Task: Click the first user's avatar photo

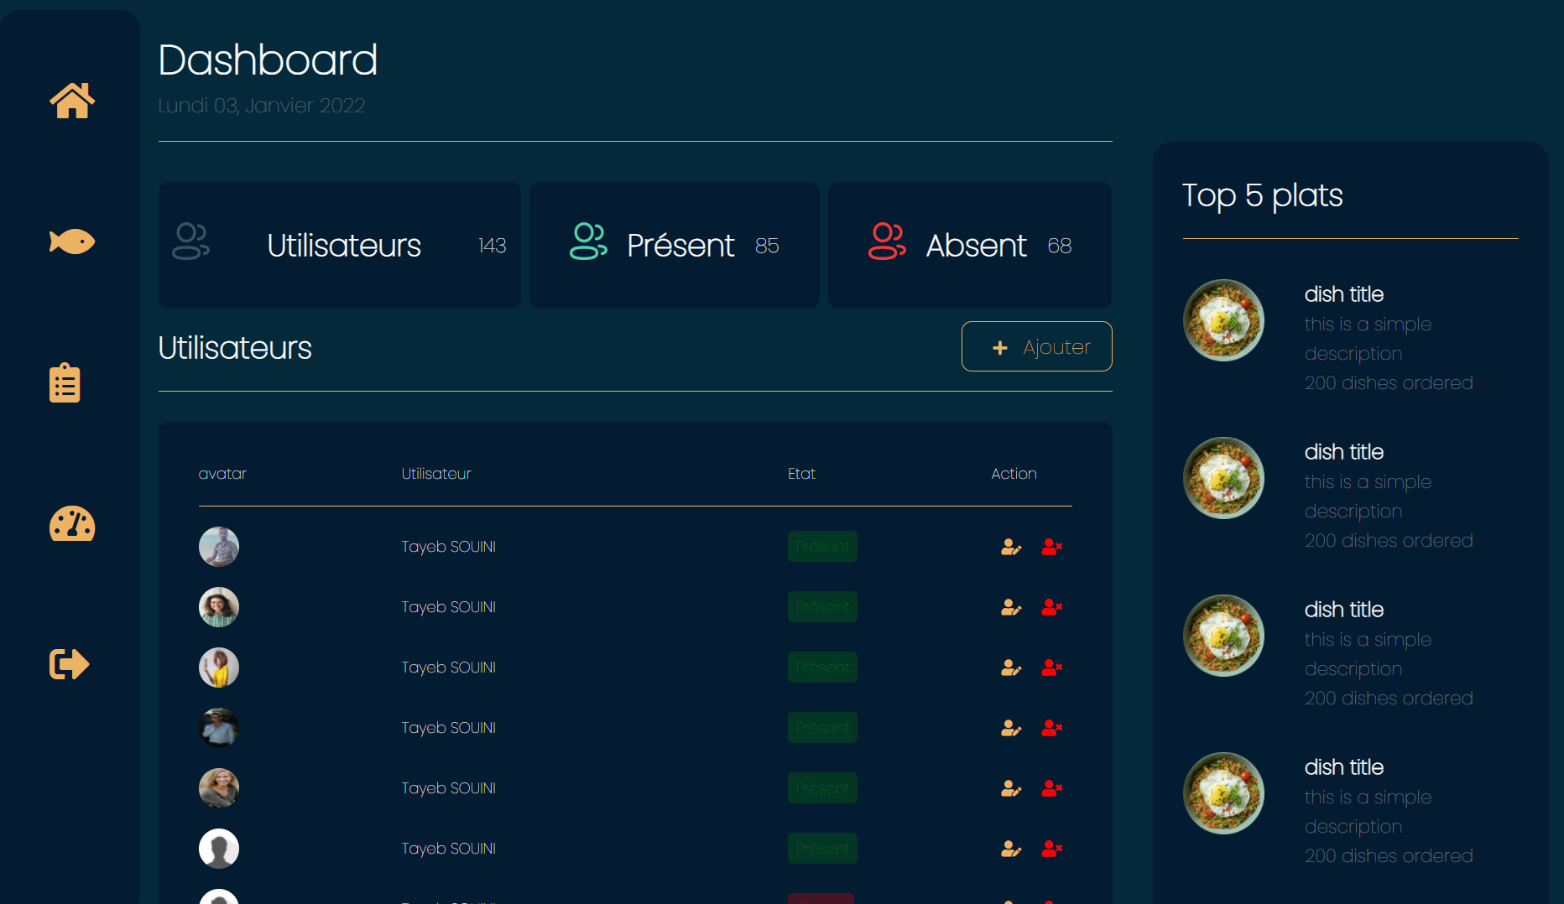Action: 219,547
